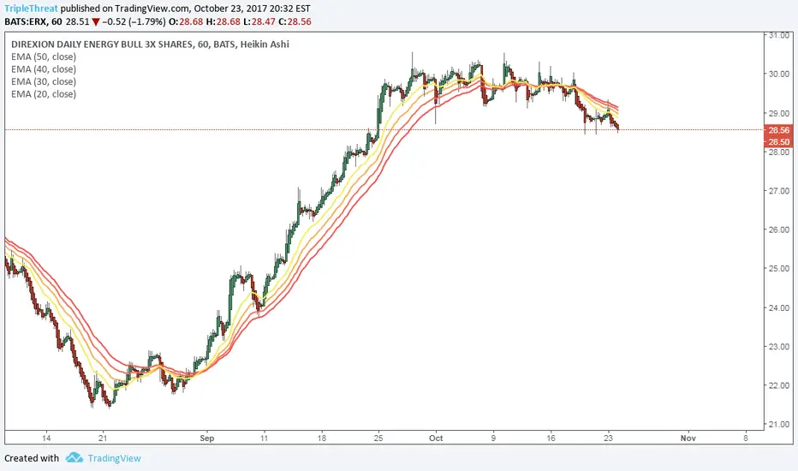Screen dimensions: 798x471
Task: Click the 8 date label on time axis
Action: coord(746,438)
